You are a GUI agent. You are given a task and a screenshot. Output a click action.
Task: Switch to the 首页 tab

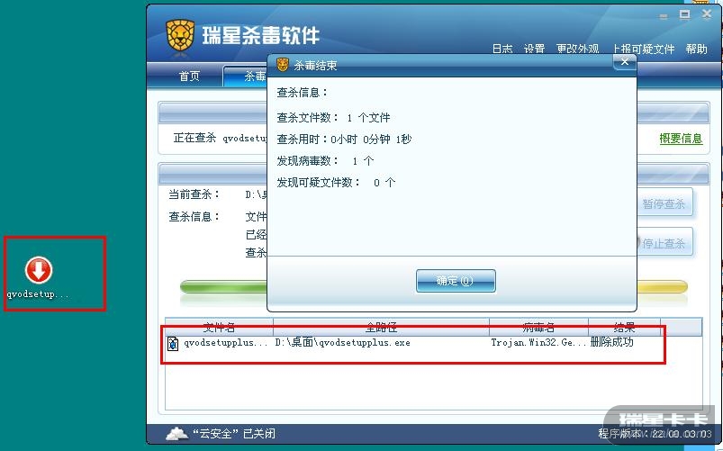pyautogui.click(x=189, y=76)
